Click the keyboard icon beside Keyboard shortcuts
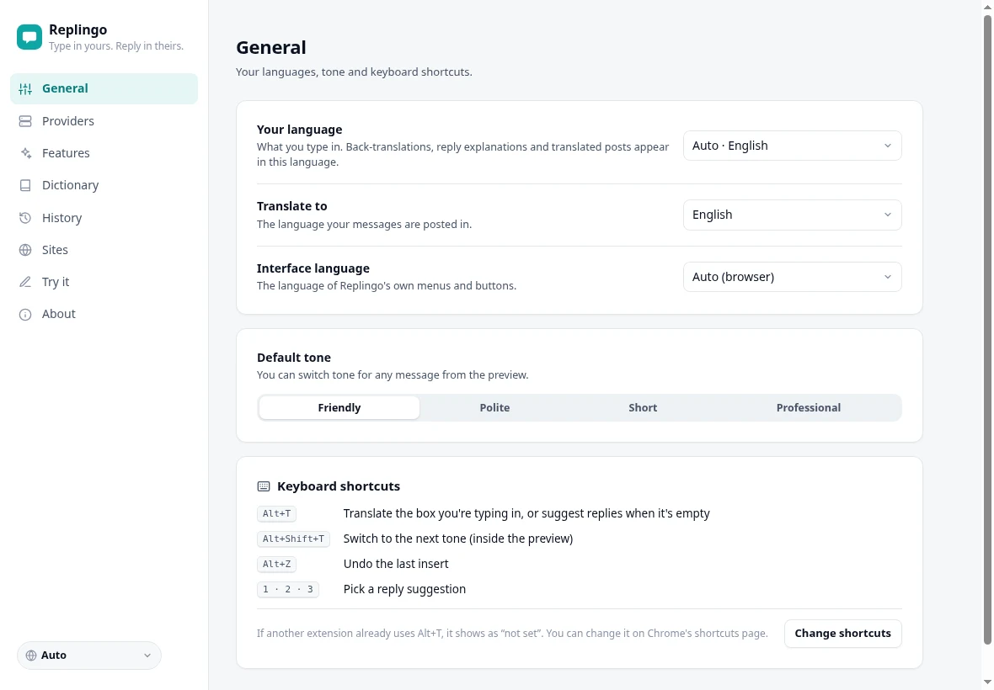Screen dimensions: 994x690 point(264,486)
